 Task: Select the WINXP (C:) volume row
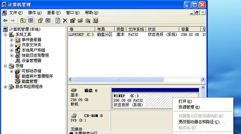pos(136,35)
